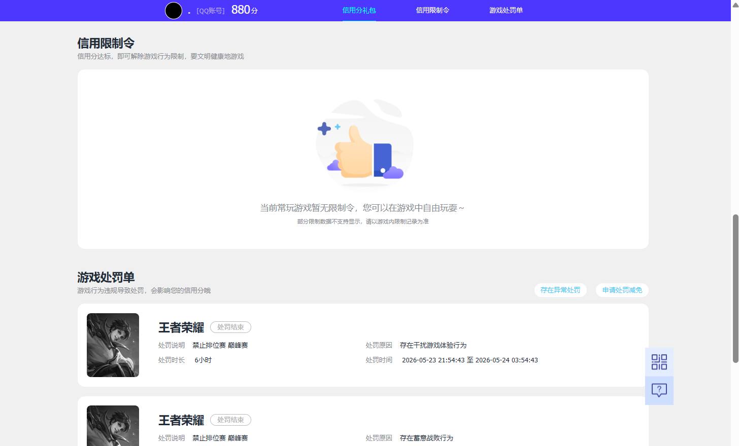Click second card's 王者荣耀 title

pos(181,420)
